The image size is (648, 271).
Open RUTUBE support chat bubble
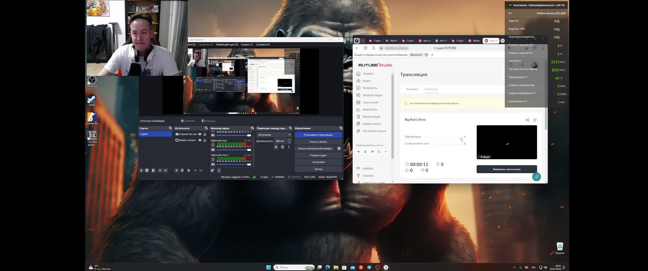tap(536, 177)
